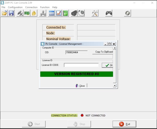Click the cable reel toolbar icon
The height and width of the screenshot is (129, 157).
(81, 13)
